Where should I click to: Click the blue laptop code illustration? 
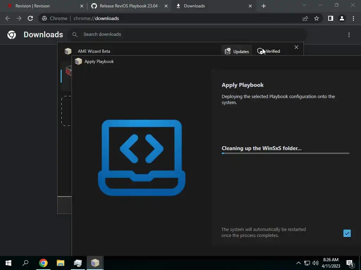(142, 157)
